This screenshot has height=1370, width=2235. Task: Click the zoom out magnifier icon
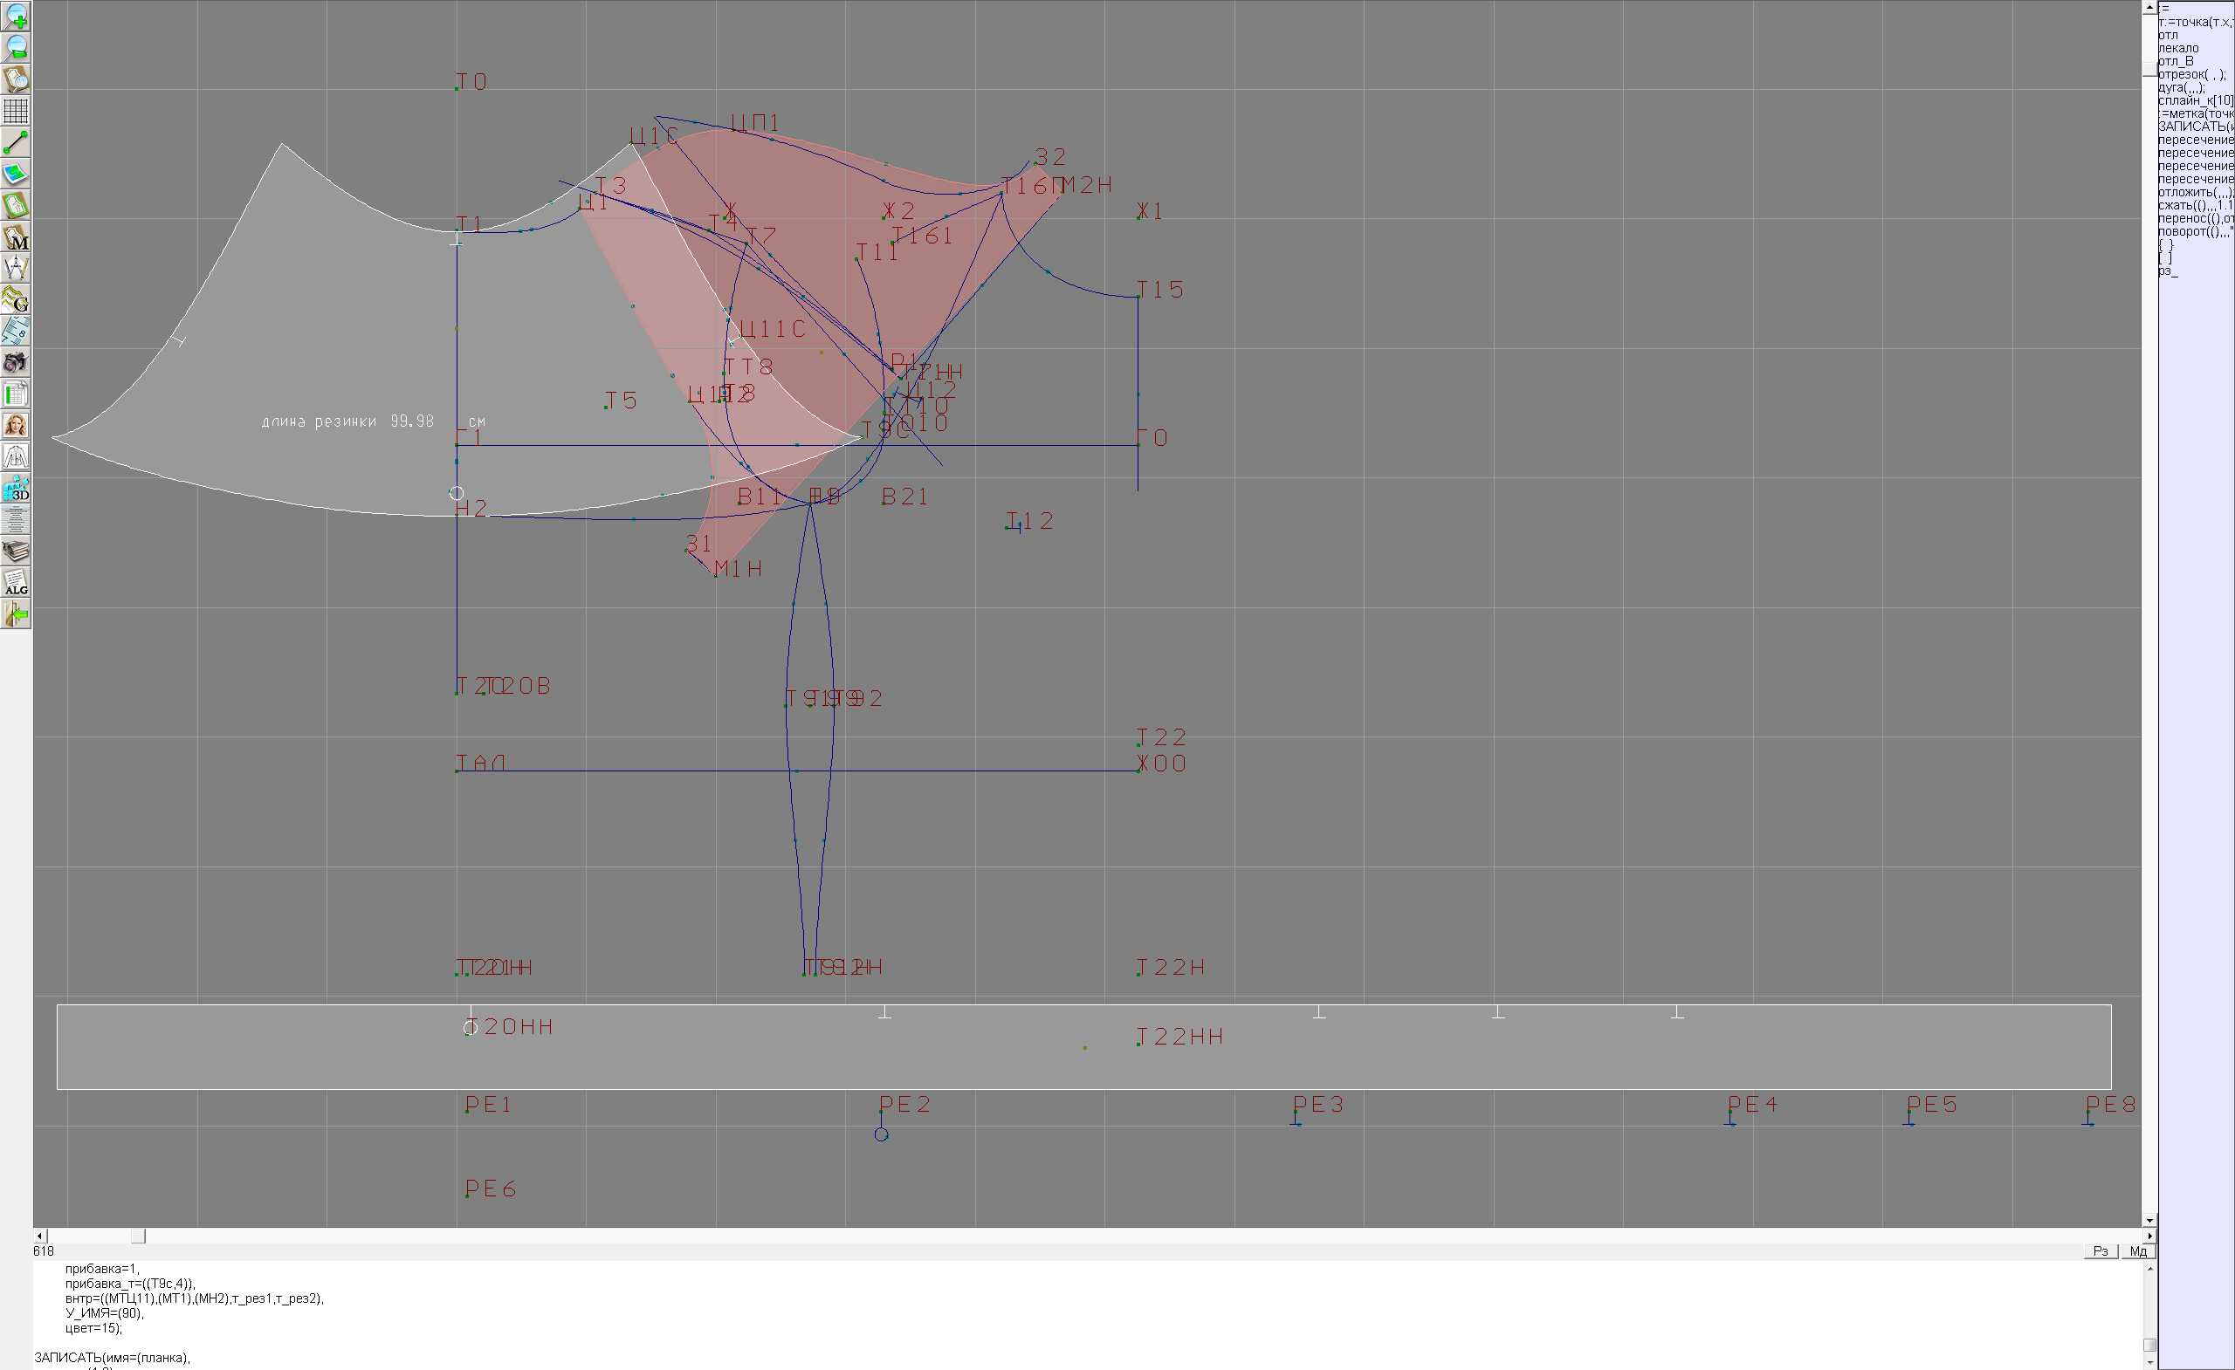click(16, 48)
